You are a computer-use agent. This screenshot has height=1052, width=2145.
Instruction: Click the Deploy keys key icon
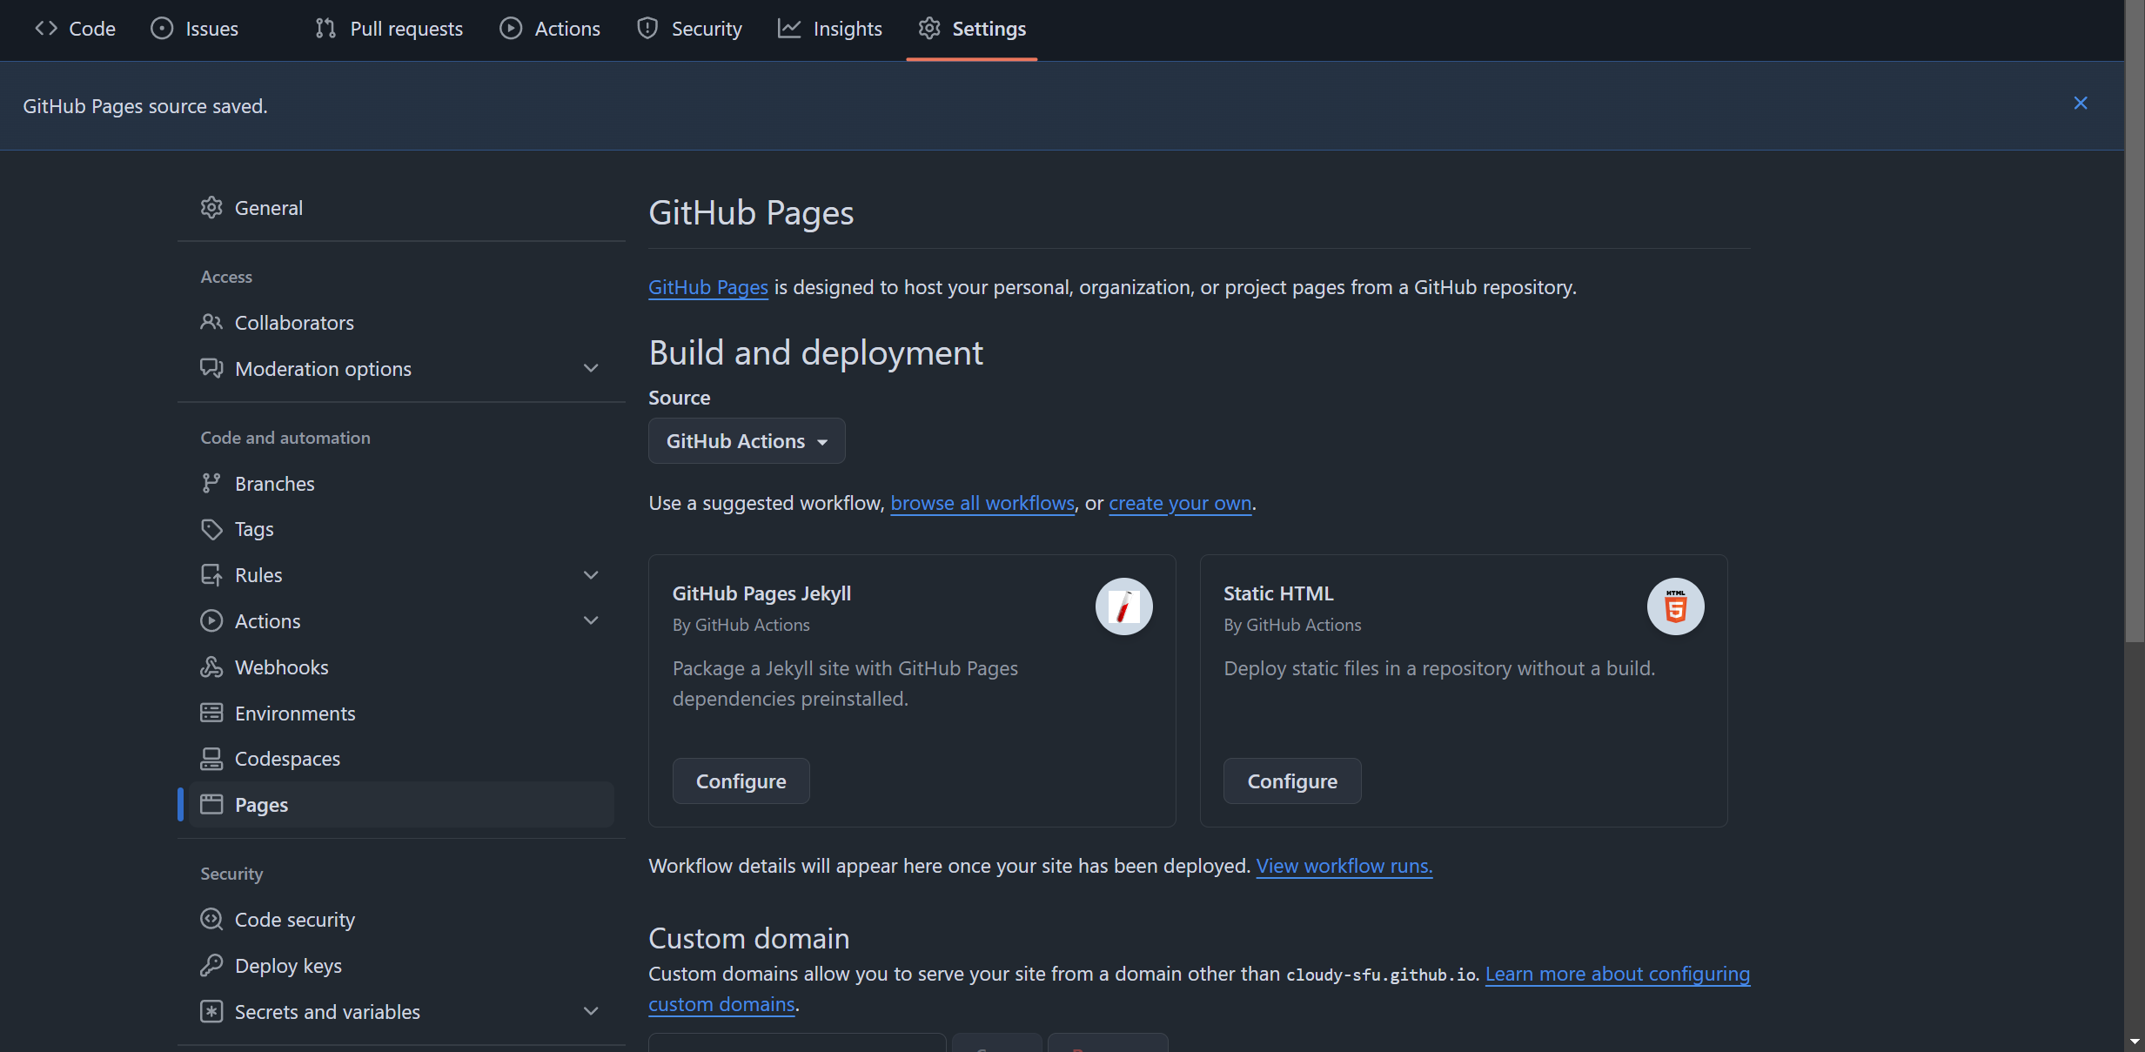click(x=211, y=966)
